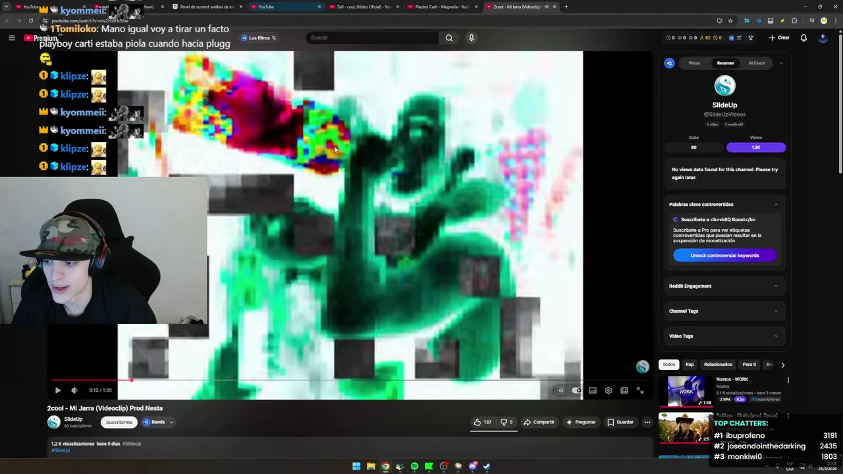Click the Preguntar button

(x=580, y=422)
